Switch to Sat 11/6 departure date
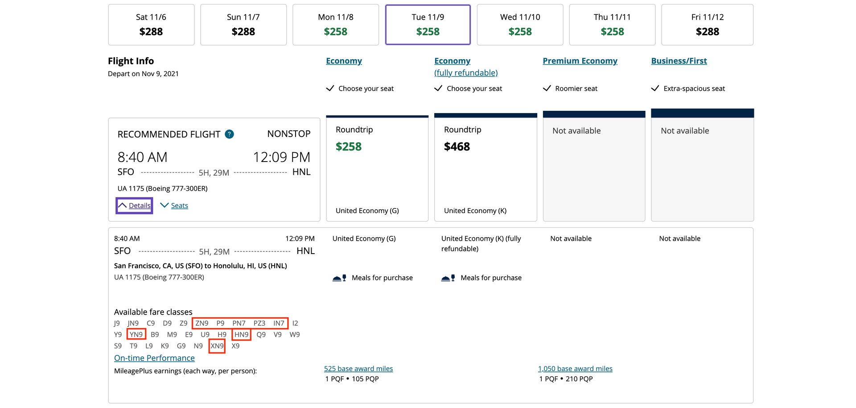This screenshot has height=408, width=856. point(151,24)
